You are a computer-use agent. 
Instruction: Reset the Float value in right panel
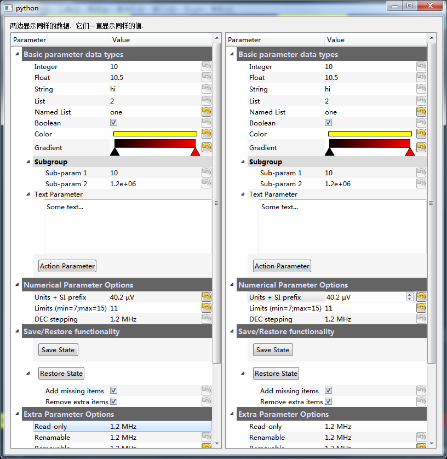pyautogui.click(x=421, y=77)
